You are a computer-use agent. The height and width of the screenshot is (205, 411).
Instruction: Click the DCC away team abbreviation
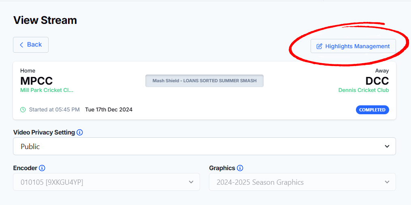(377, 81)
